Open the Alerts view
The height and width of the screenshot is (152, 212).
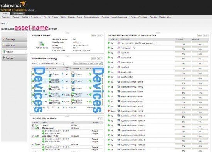pyautogui.click(x=63, y=17)
